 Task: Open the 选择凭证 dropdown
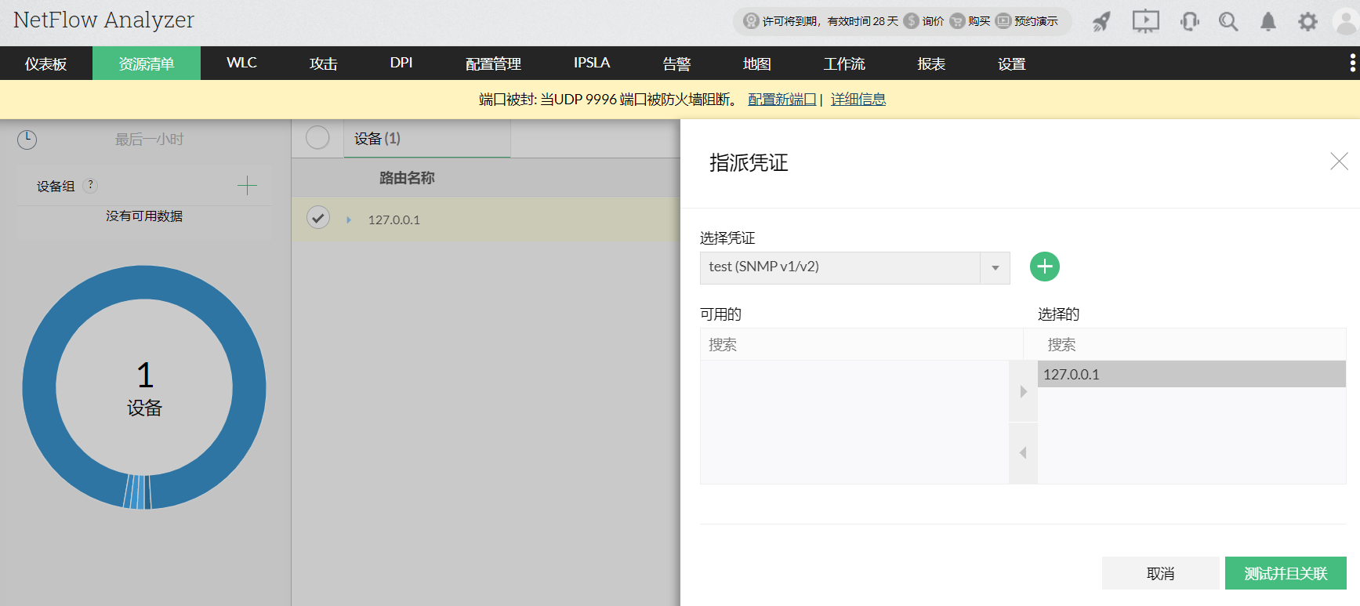854,267
